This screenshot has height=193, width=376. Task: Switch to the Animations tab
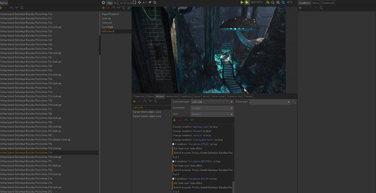[172, 96]
